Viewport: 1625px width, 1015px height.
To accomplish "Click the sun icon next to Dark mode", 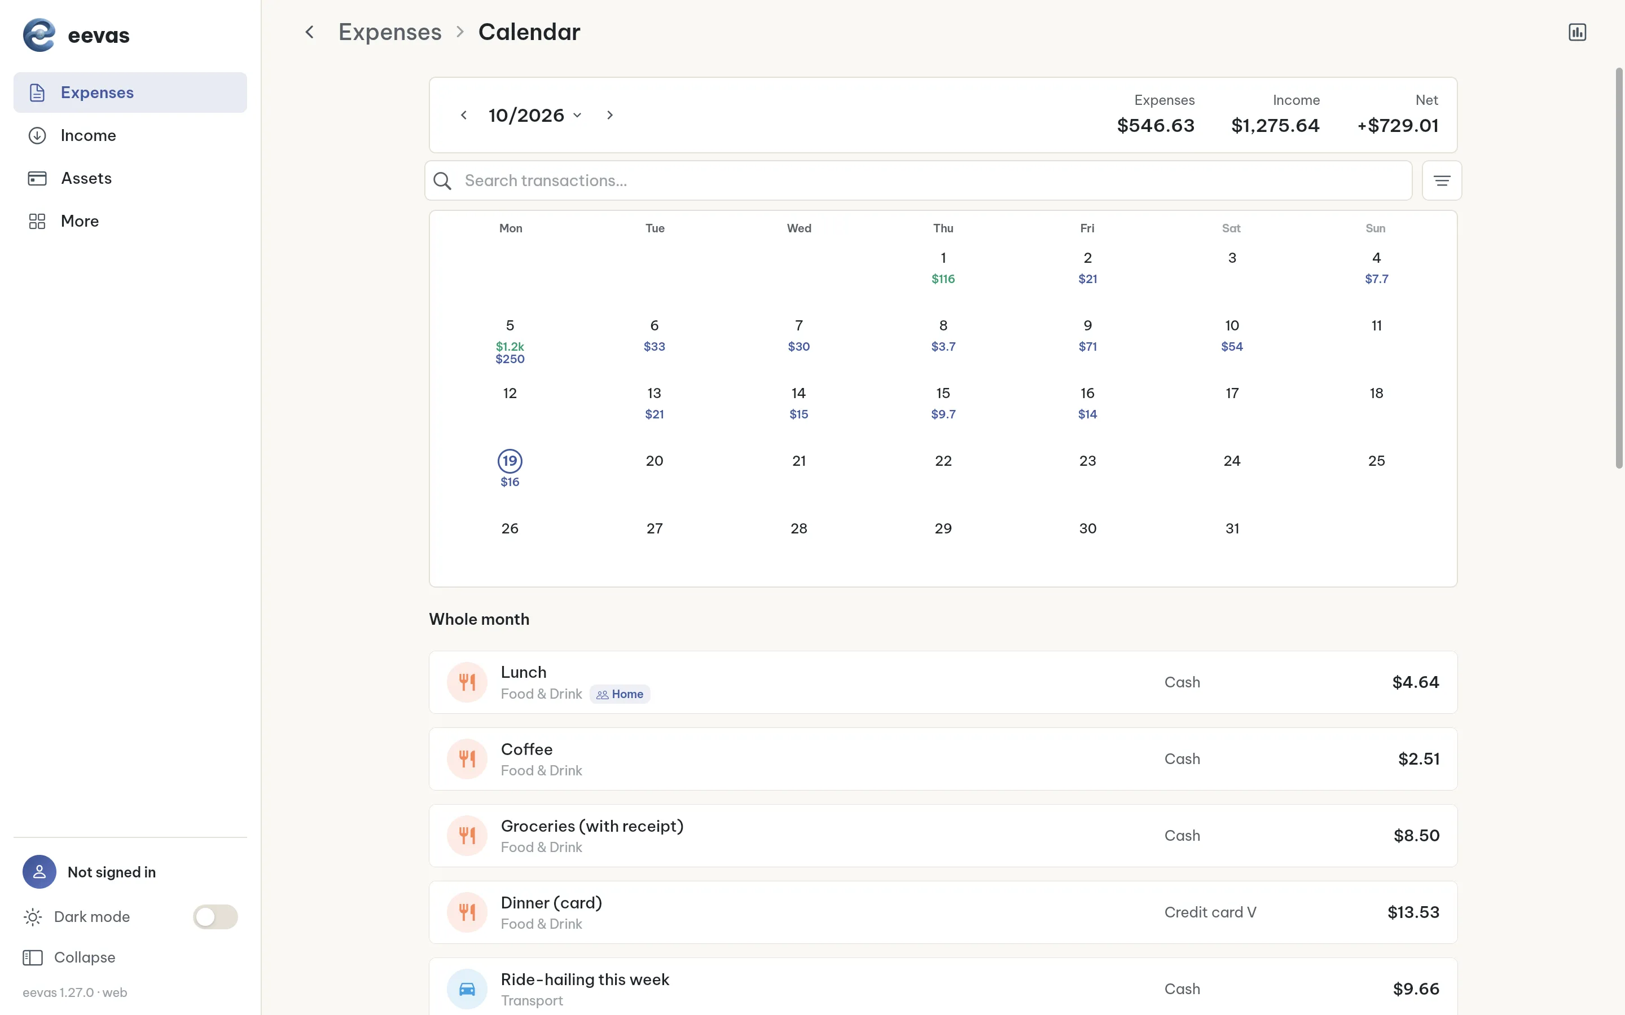I will (32, 917).
